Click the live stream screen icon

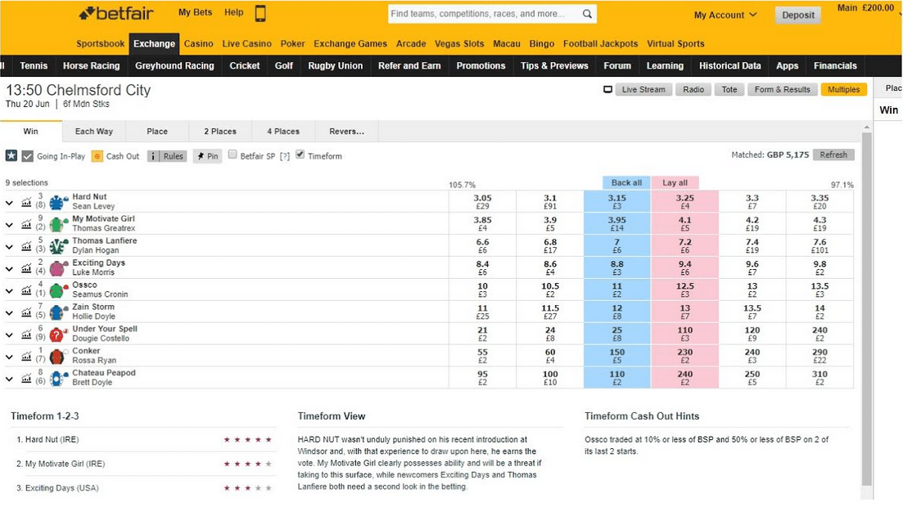click(607, 89)
